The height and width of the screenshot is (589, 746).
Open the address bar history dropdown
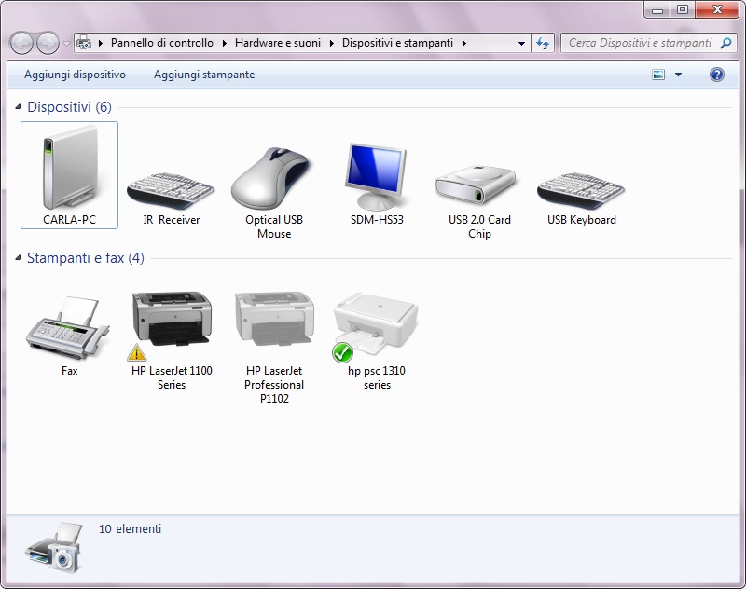pos(521,43)
